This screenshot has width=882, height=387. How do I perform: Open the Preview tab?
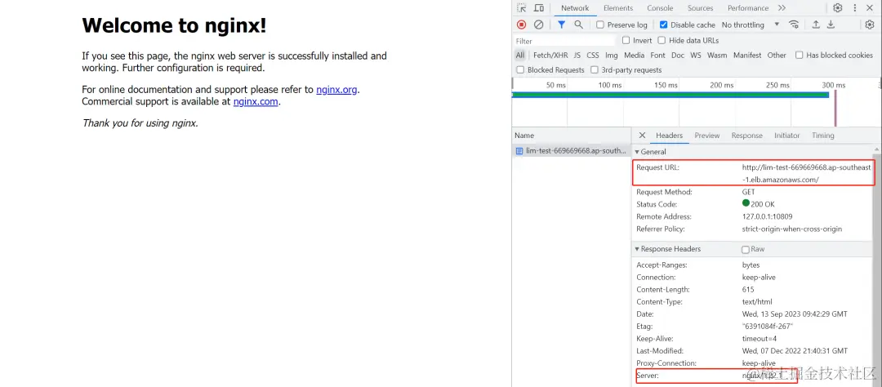click(707, 136)
